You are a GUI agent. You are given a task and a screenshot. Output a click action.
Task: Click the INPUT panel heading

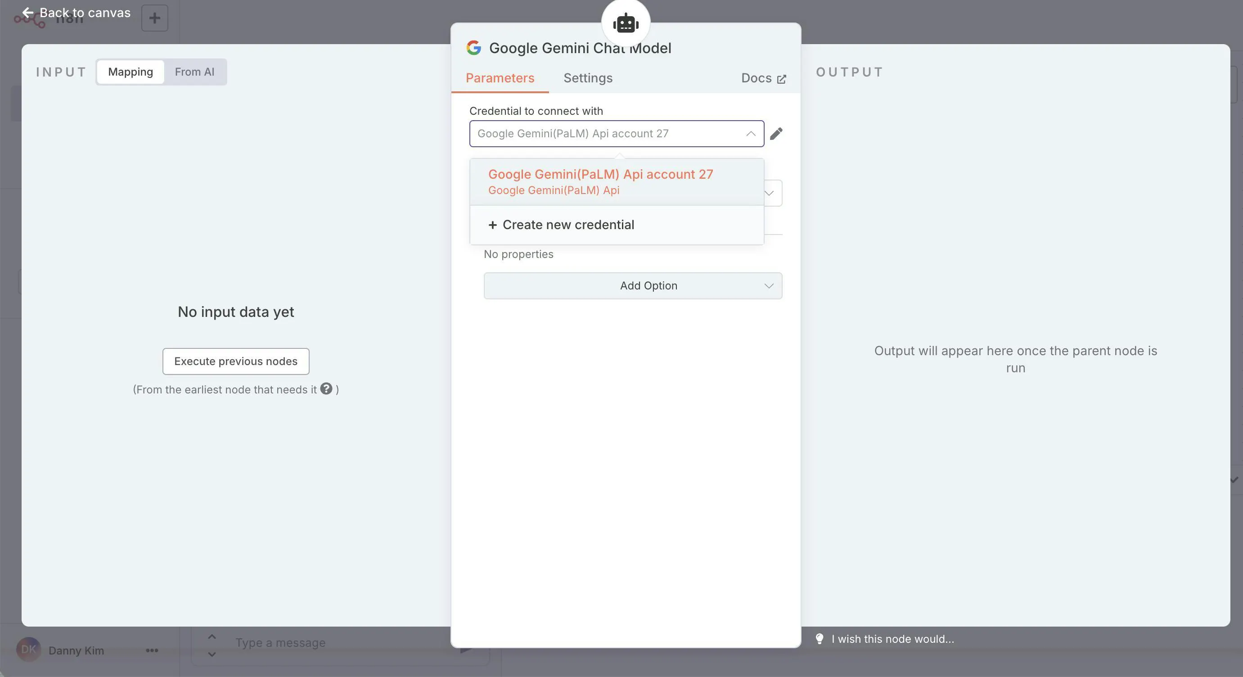pos(61,72)
